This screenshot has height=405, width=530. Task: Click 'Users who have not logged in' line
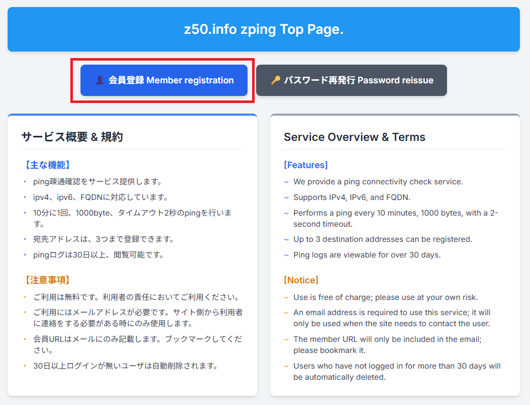[x=397, y=371]
